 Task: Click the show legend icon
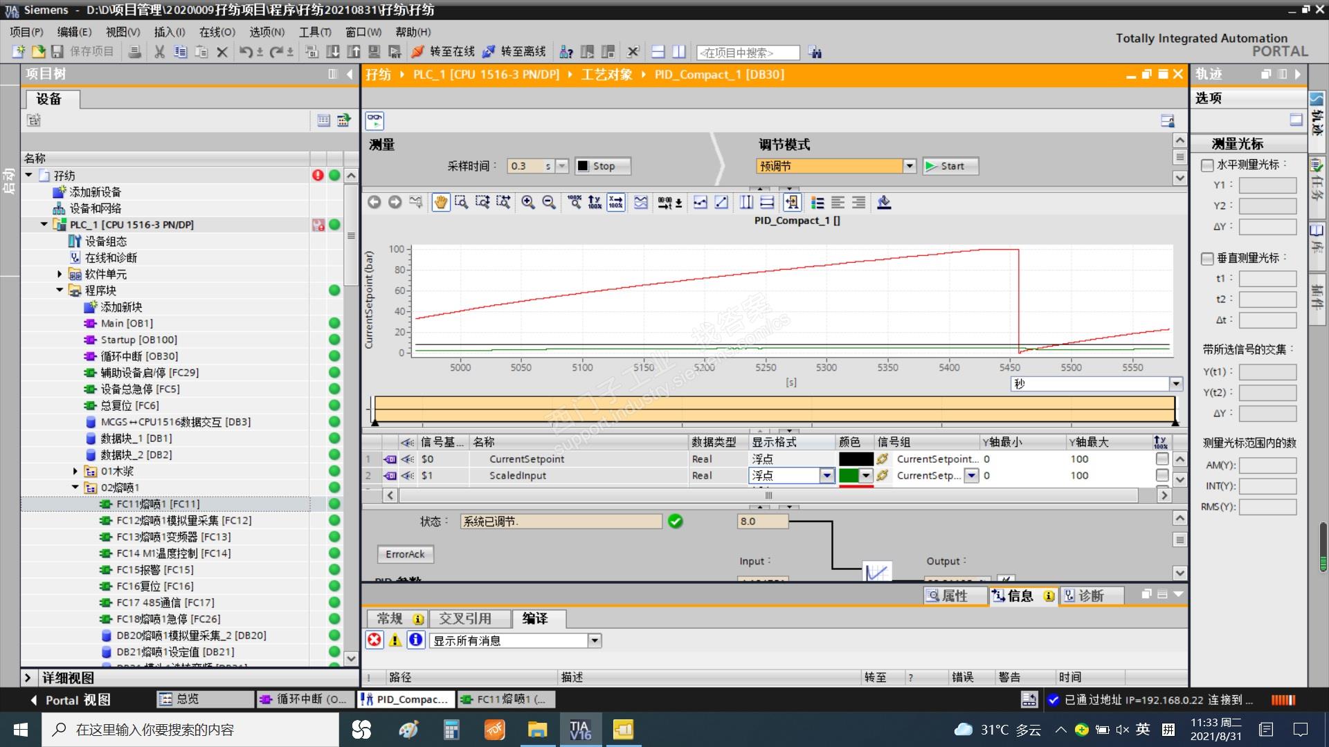pos(817,202)
